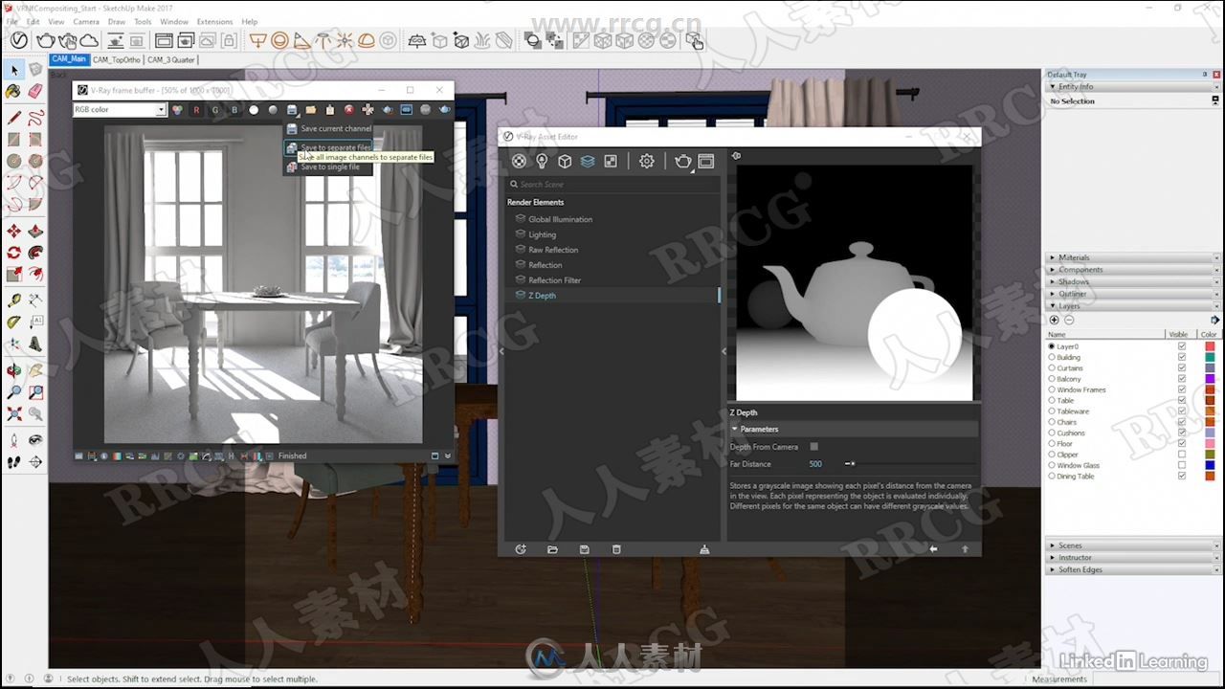Click the Dome Light icon
The width and height of the screenshot is (1225, 689).
(366, 40)
